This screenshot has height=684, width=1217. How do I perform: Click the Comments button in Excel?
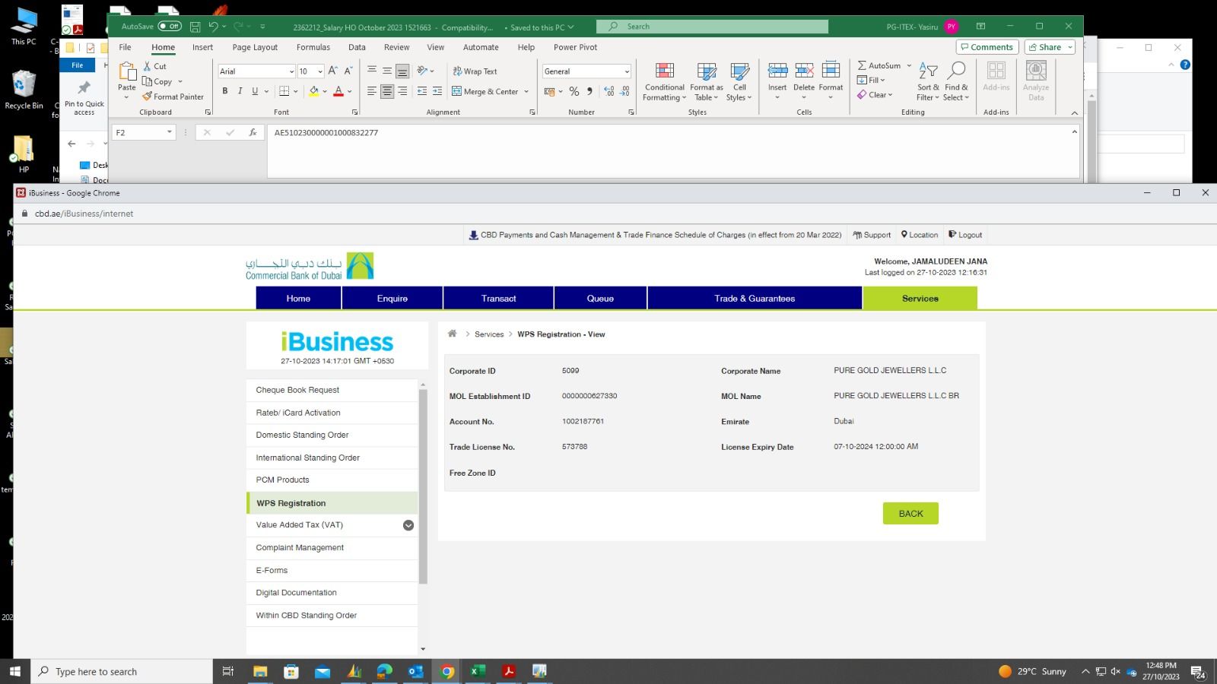pyautogui.click(x=987, y=47)
